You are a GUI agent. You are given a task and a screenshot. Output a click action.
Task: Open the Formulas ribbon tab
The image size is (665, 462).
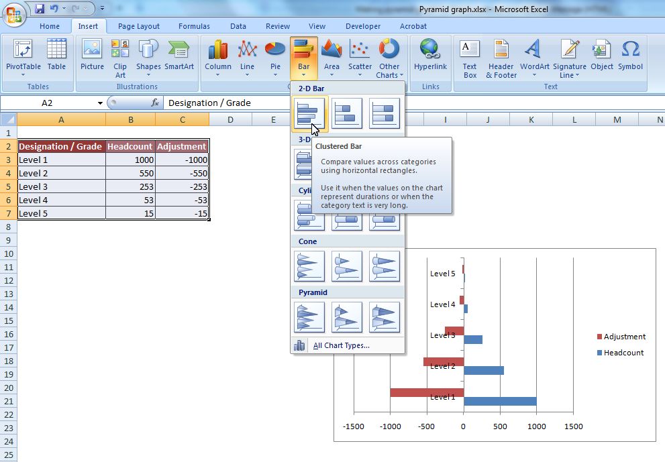[194, 26]
